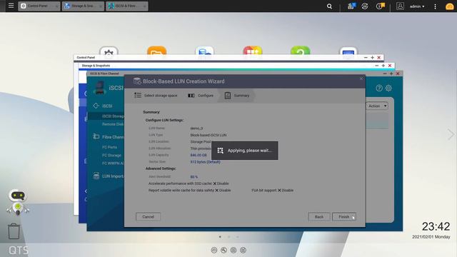Open settings gear icon in iSCSI window
This screenshot has height=257, width=457.
[x=388, y=88]
